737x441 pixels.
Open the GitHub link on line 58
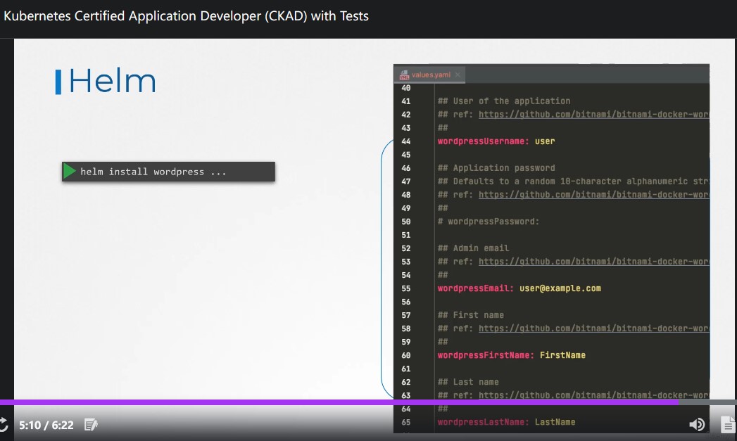click(593, 328)
